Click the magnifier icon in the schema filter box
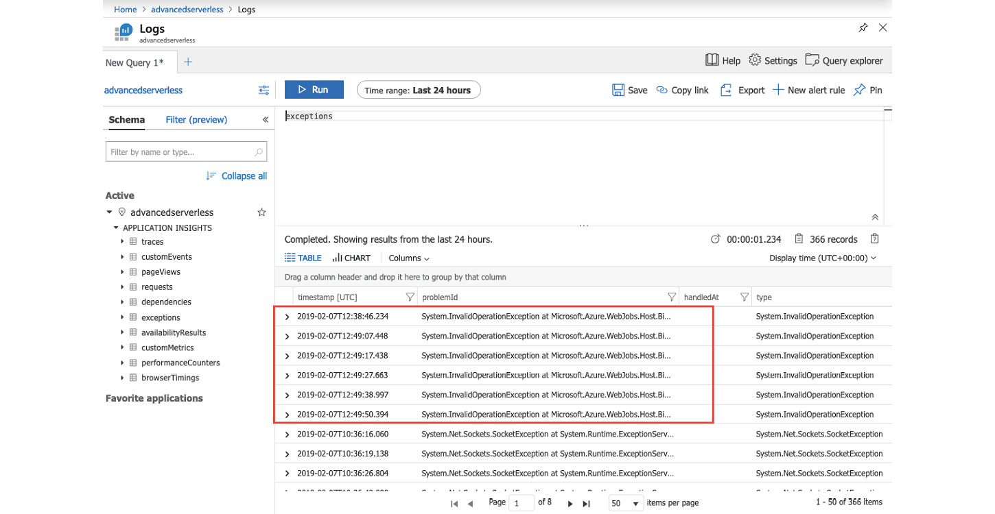The width and height of the screenshot is (995, 514). pos(259,152)
